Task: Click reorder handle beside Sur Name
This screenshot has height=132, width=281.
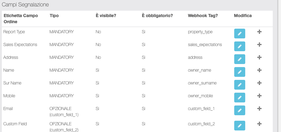Action: click(259, 83)
